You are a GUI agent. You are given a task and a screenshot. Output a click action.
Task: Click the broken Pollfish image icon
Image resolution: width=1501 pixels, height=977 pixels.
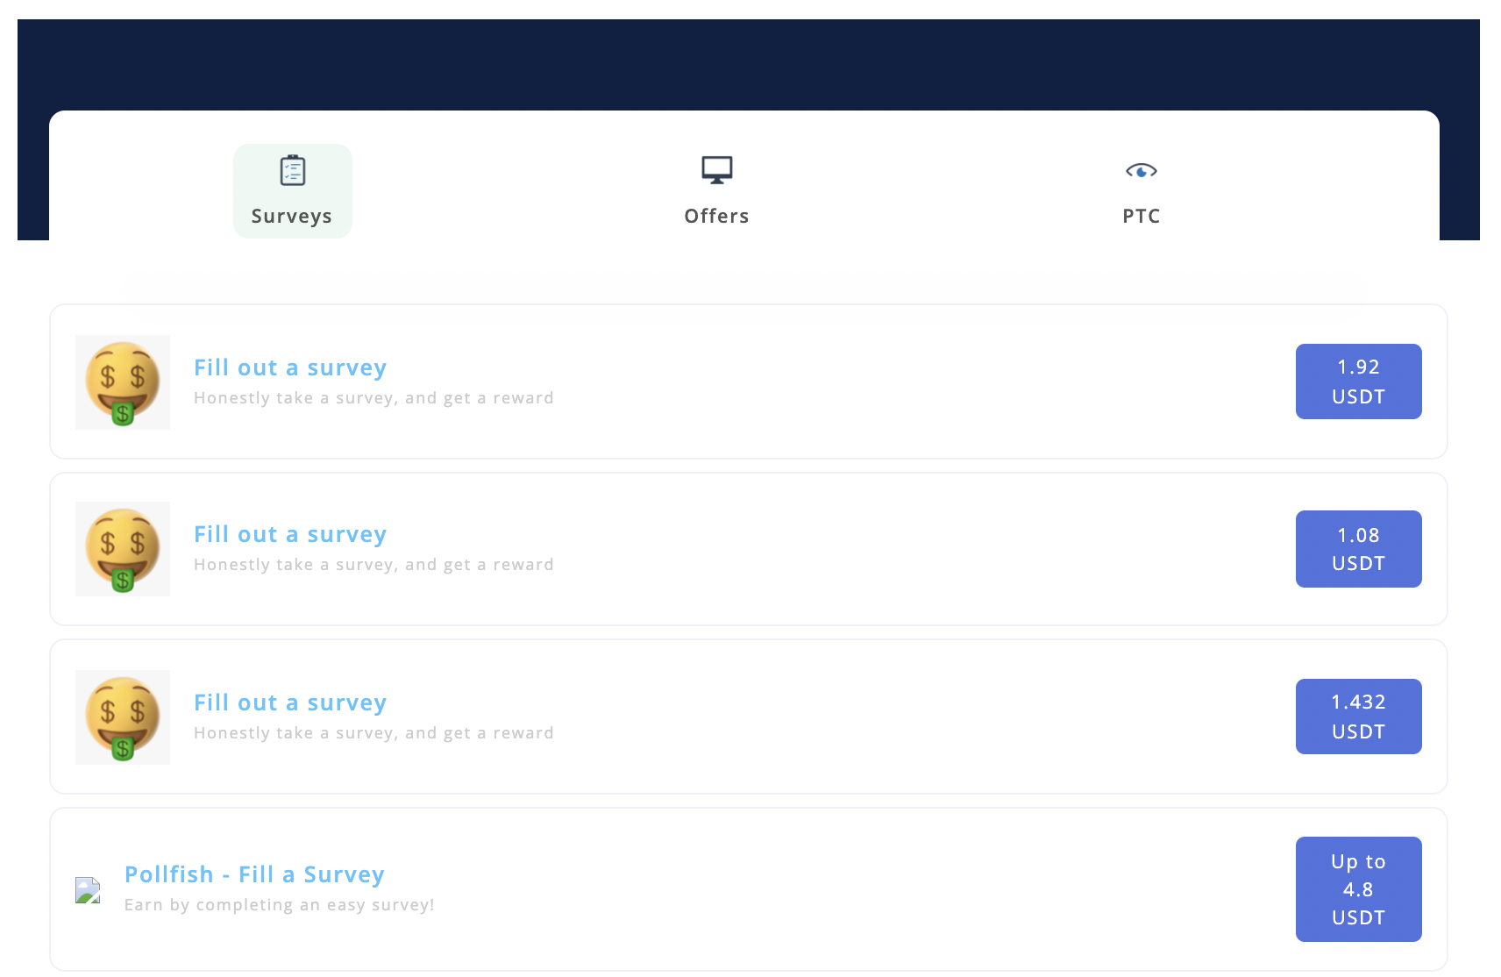click(x=88, y=890)
